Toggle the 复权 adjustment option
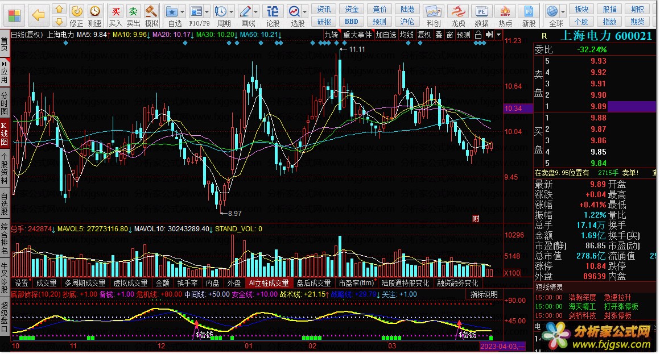660x354 pixels. tap(424, 35)
